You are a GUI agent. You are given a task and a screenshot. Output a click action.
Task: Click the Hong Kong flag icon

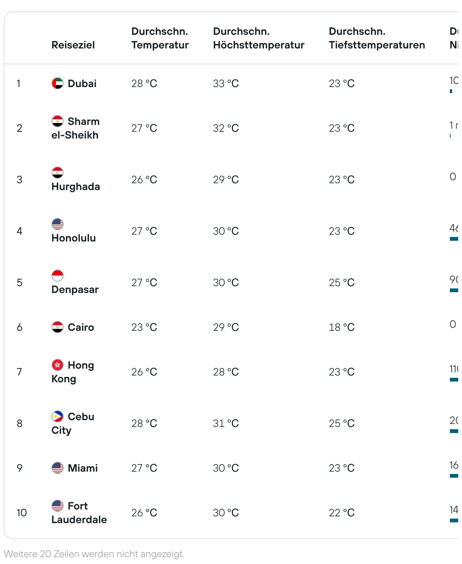click(58, 365)
